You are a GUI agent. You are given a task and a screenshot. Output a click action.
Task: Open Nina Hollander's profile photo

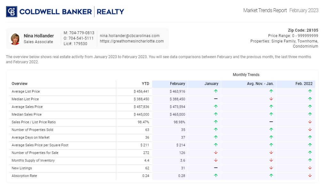(15, 38)
